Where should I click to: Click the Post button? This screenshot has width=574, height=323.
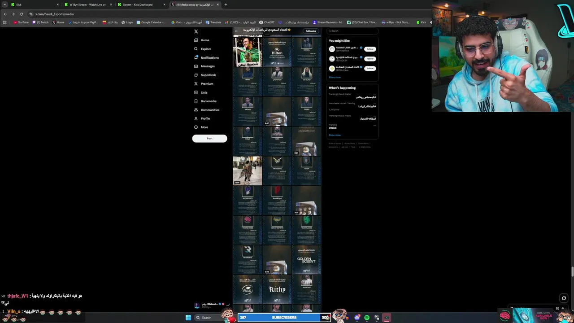[209, 138]
